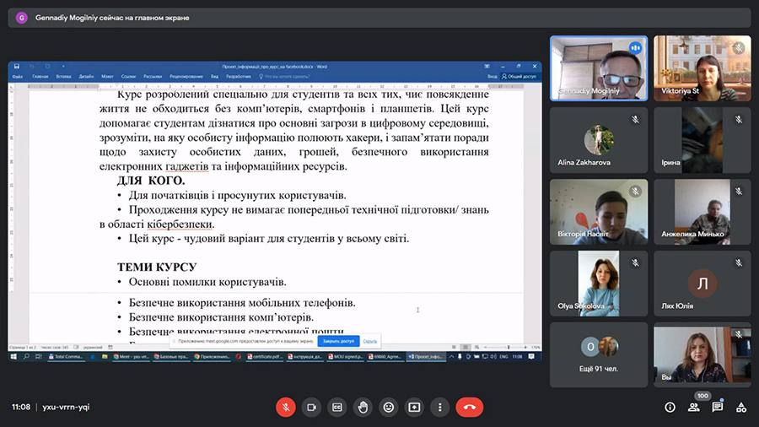Switch to the Meet Chrome window in taskbar

132,356
